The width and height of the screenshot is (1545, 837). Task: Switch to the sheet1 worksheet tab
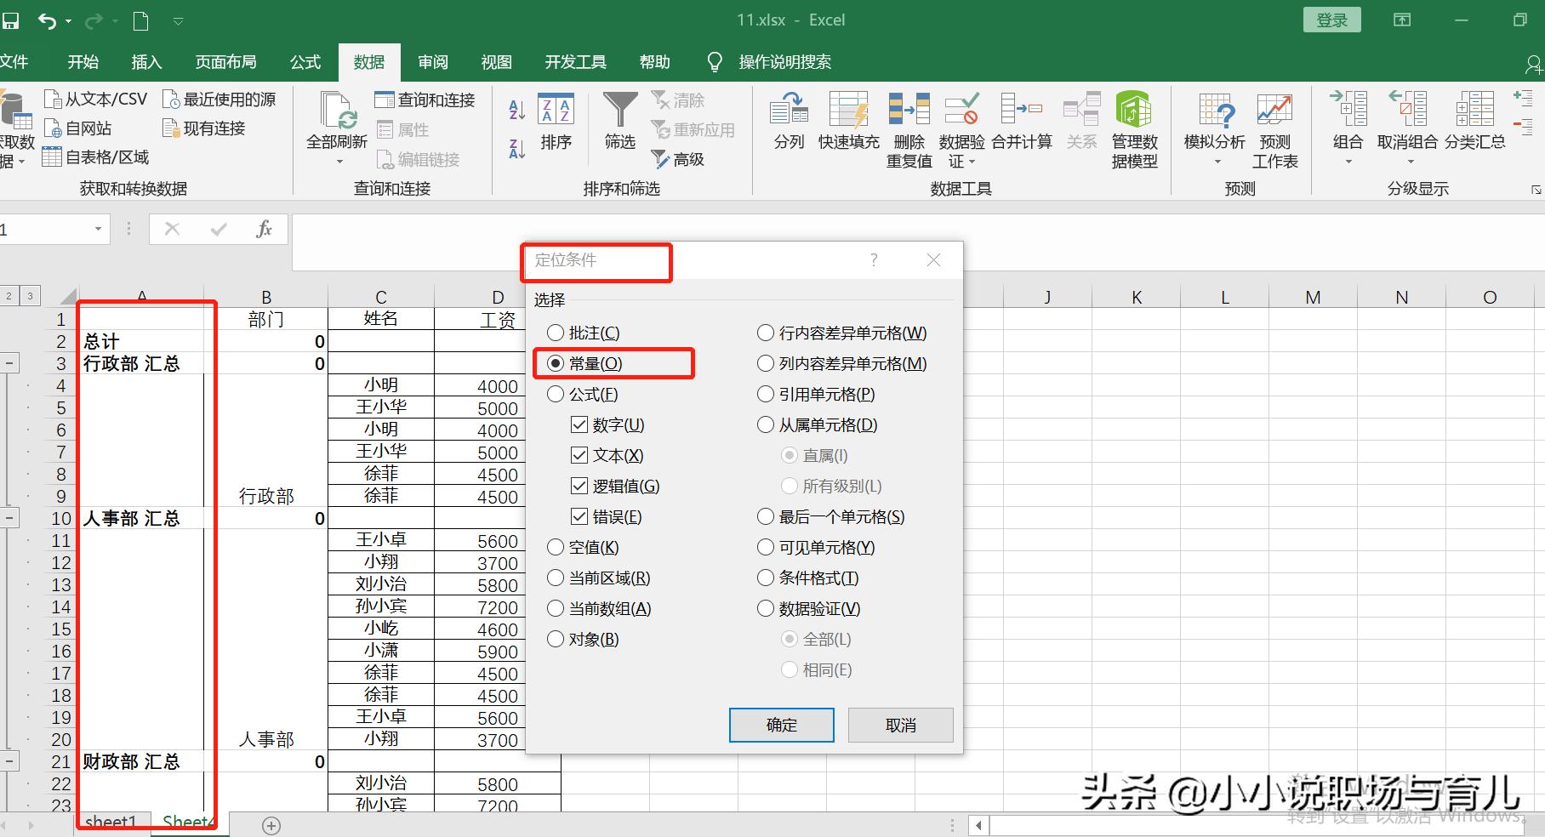click(111, 820)
